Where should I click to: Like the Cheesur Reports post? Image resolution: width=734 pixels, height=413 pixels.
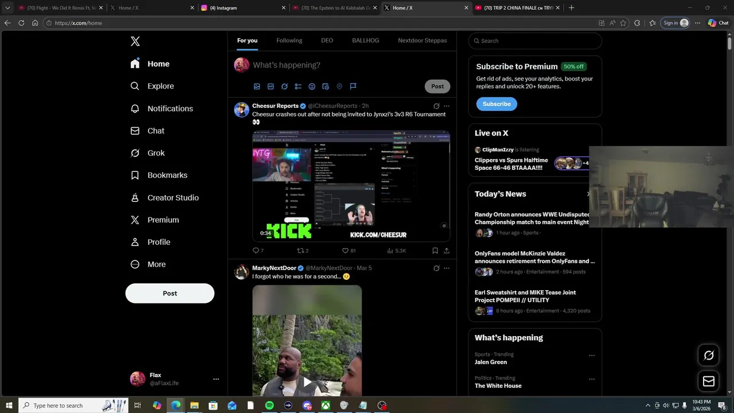349,251
